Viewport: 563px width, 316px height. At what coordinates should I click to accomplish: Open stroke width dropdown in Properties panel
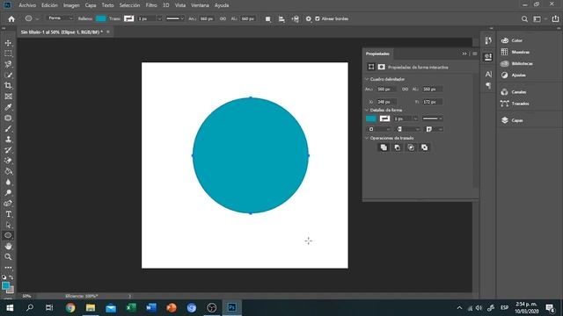(x=415, y=118)
